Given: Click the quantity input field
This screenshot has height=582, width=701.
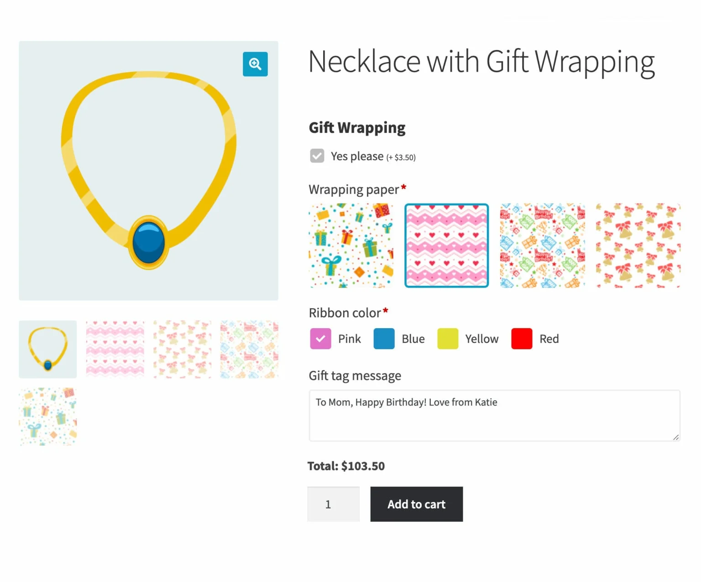Looking at the screenshot, I should click(334, 504).
